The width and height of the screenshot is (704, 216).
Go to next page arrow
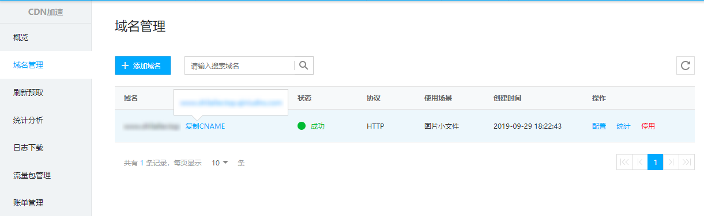[x=671, y=162]
